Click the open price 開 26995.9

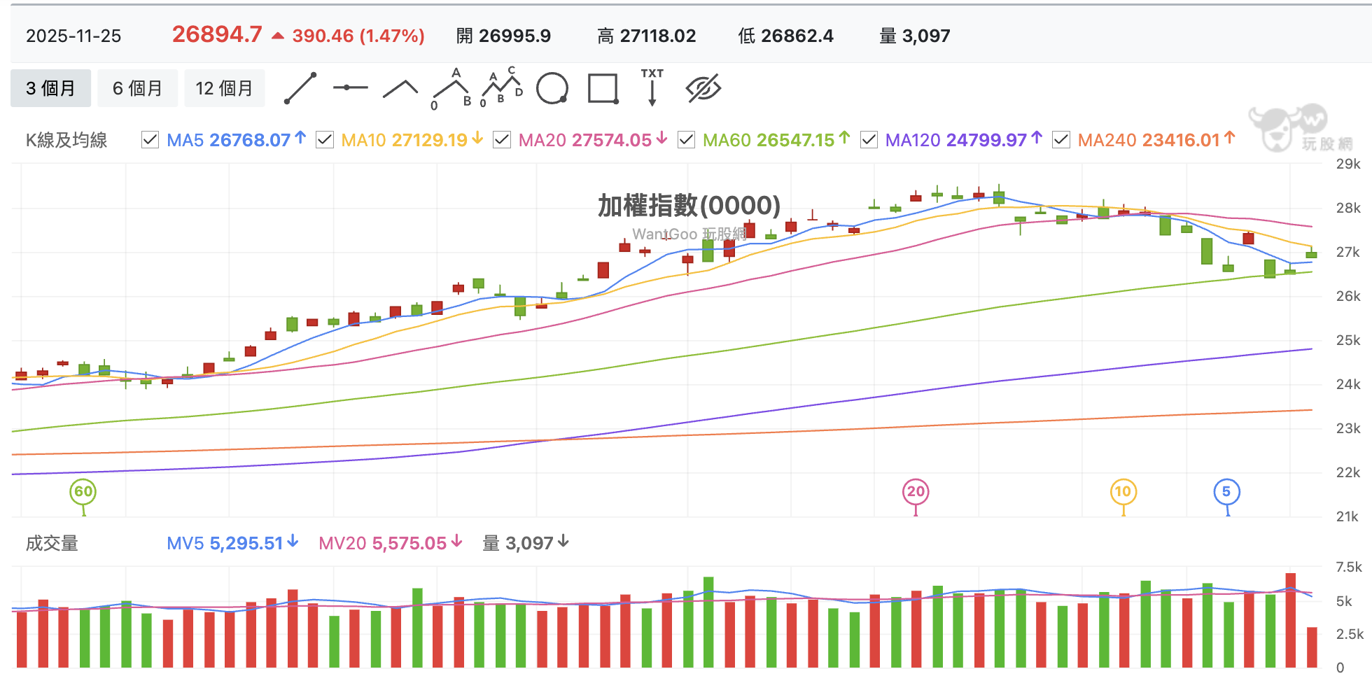pyautogui.click(x=503, y=36)
